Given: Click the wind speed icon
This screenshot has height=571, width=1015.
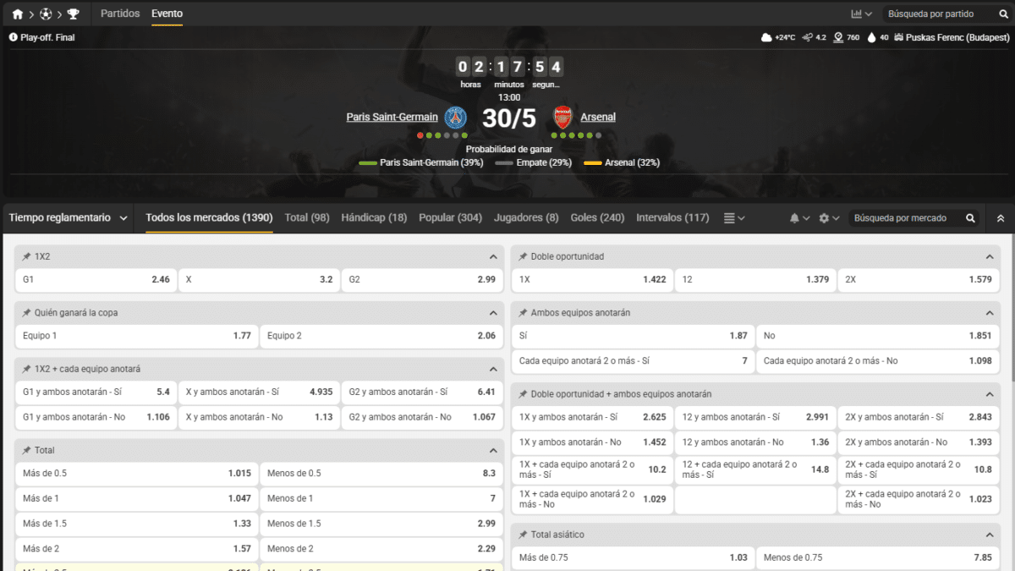Looking at the screenshot, I should tap(808, 37).
